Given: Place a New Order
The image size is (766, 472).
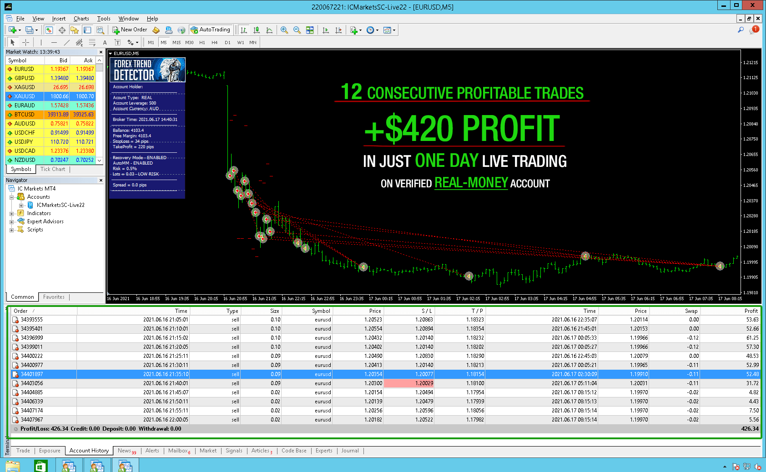Looking at the screenshot, I should 130,29.
